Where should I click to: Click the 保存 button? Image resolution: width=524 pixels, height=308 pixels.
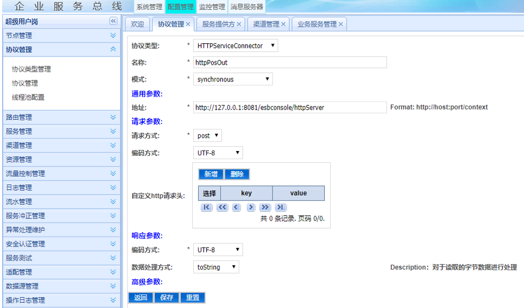(167, 298)
